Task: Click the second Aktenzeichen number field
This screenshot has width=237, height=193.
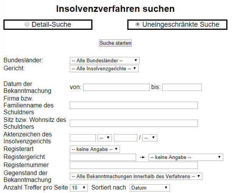Action: tap(125, 138)
